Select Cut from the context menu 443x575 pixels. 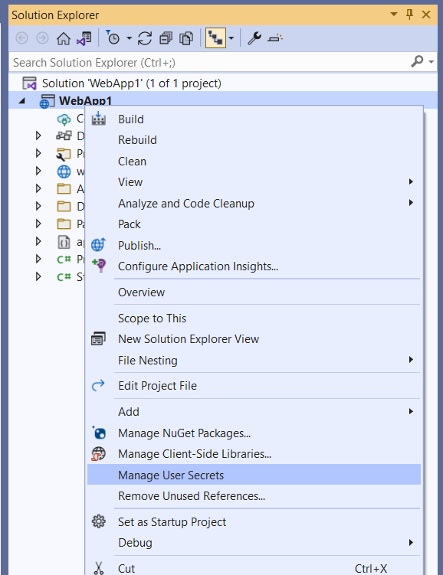[254, 567]
